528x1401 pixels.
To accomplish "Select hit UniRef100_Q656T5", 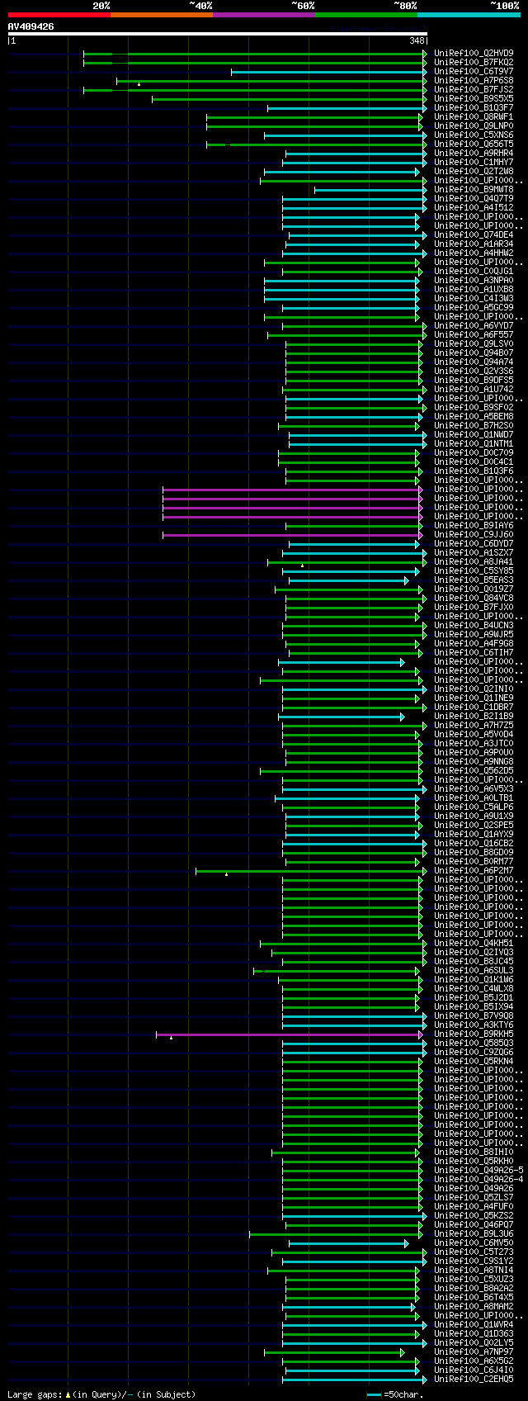I will [x=474, y=144].
